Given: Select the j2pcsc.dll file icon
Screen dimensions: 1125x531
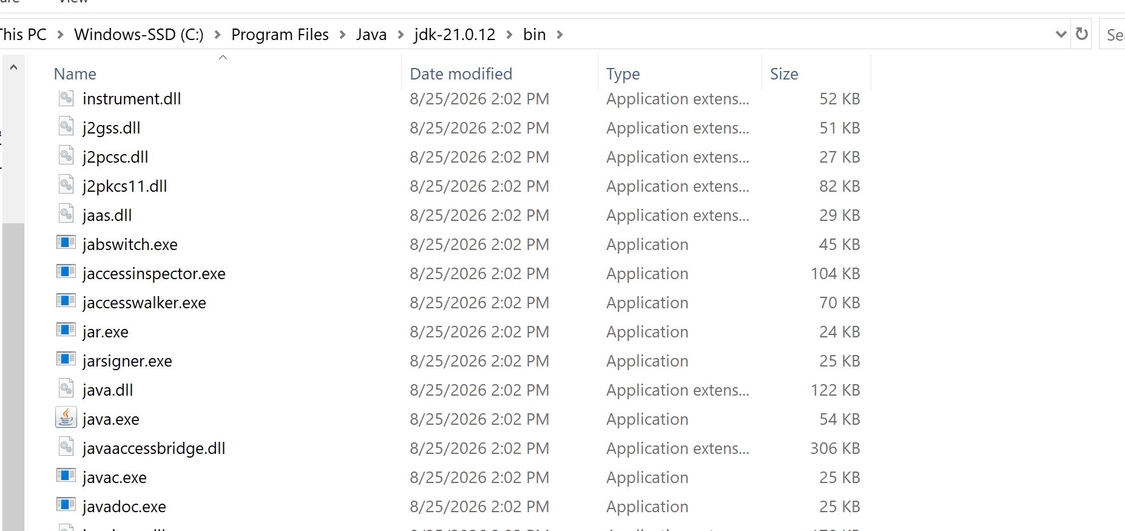Looking at the screenshot, I should [x=66, y=156].
